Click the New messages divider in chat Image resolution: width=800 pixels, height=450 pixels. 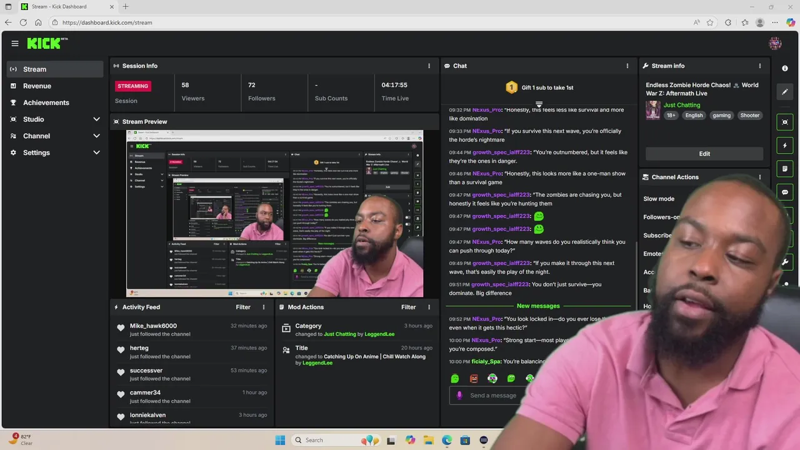click(538, 306)
